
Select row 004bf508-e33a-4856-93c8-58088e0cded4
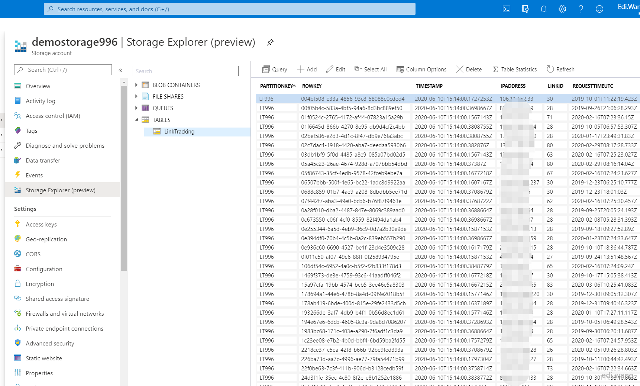(448, 99)
